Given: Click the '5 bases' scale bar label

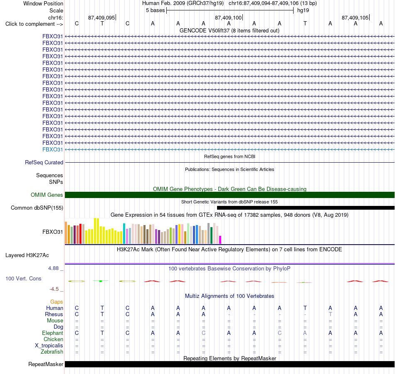Looking at the screenshot, I should point(155,10).
